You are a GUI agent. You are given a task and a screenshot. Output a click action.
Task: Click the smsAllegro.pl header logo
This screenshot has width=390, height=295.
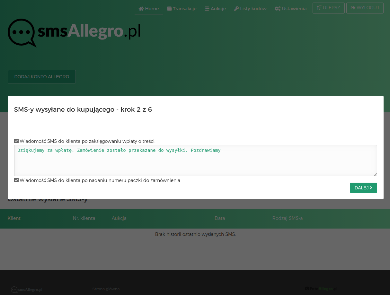(x=74, y=33)
